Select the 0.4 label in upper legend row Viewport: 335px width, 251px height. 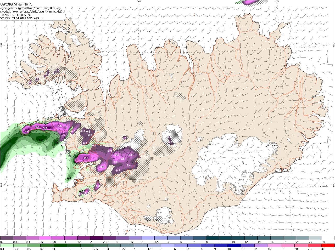[28, 242]
